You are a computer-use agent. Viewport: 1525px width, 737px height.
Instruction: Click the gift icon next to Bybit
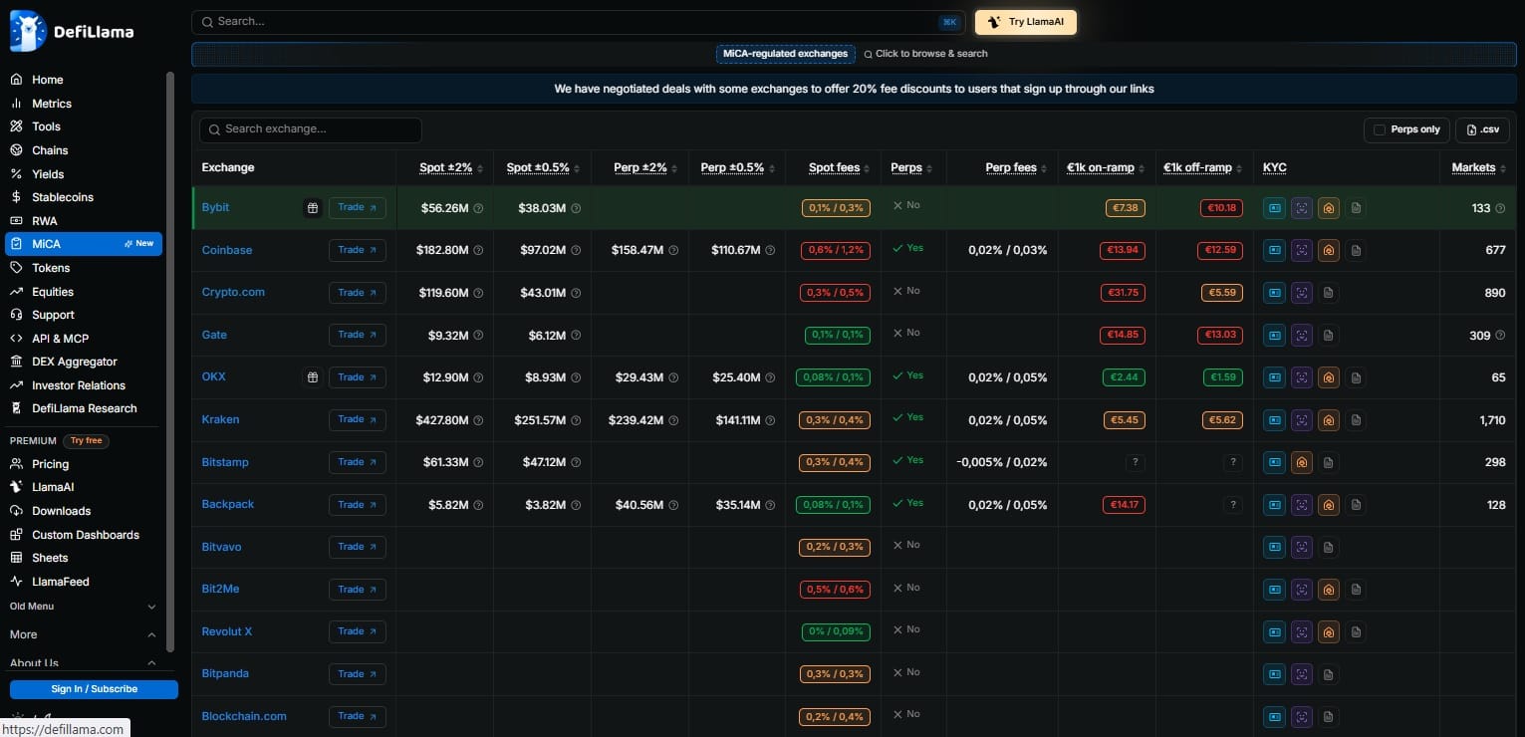(x=313, y=208)
